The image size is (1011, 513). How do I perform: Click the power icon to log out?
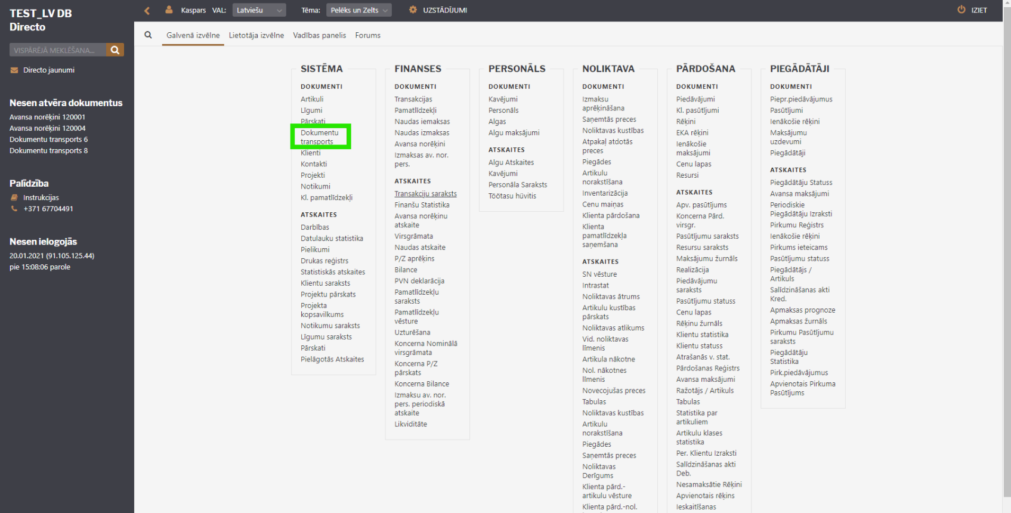[961, 10]
